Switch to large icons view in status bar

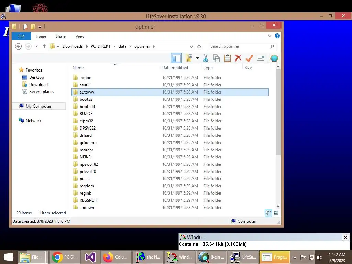[276, 213]
